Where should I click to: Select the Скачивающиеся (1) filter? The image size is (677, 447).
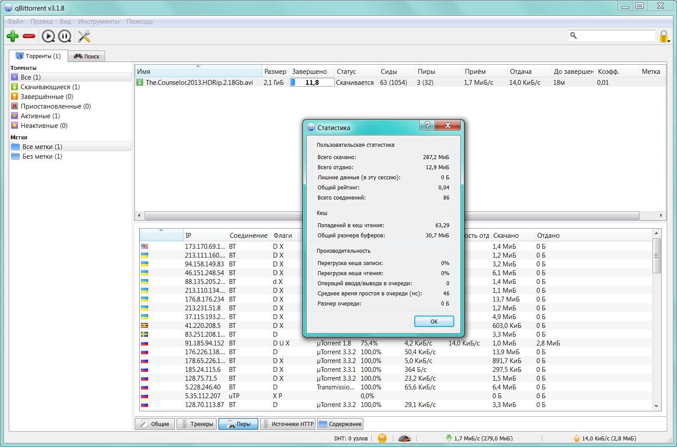tap(71, 87)
